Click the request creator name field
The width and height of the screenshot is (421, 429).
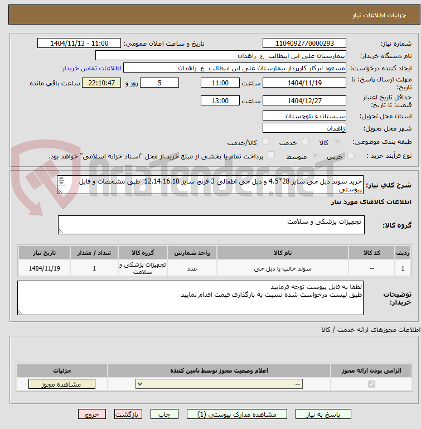click(x=235, y=68)
